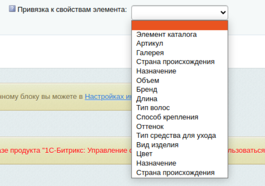The image size is (265, 186).
Task: Select the Длина option
Action: 180,99
